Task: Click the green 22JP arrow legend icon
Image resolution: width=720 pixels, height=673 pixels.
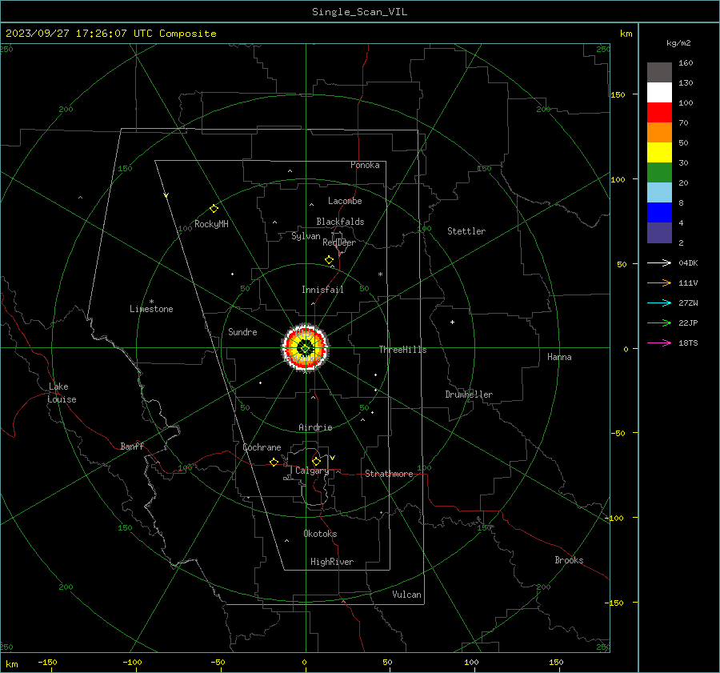Action: [x=659, y=323]
